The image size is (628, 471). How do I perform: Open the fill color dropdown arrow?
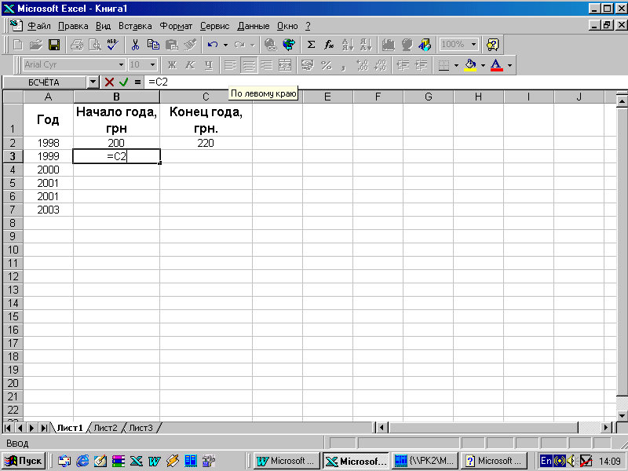coord(483,65)
